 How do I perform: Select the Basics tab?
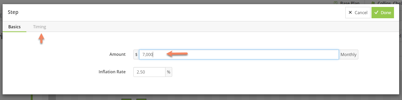pyautogui.click(x=14, y=27)
